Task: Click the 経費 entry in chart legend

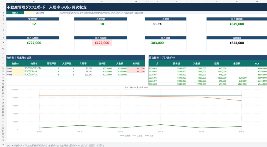Action: 149,136
